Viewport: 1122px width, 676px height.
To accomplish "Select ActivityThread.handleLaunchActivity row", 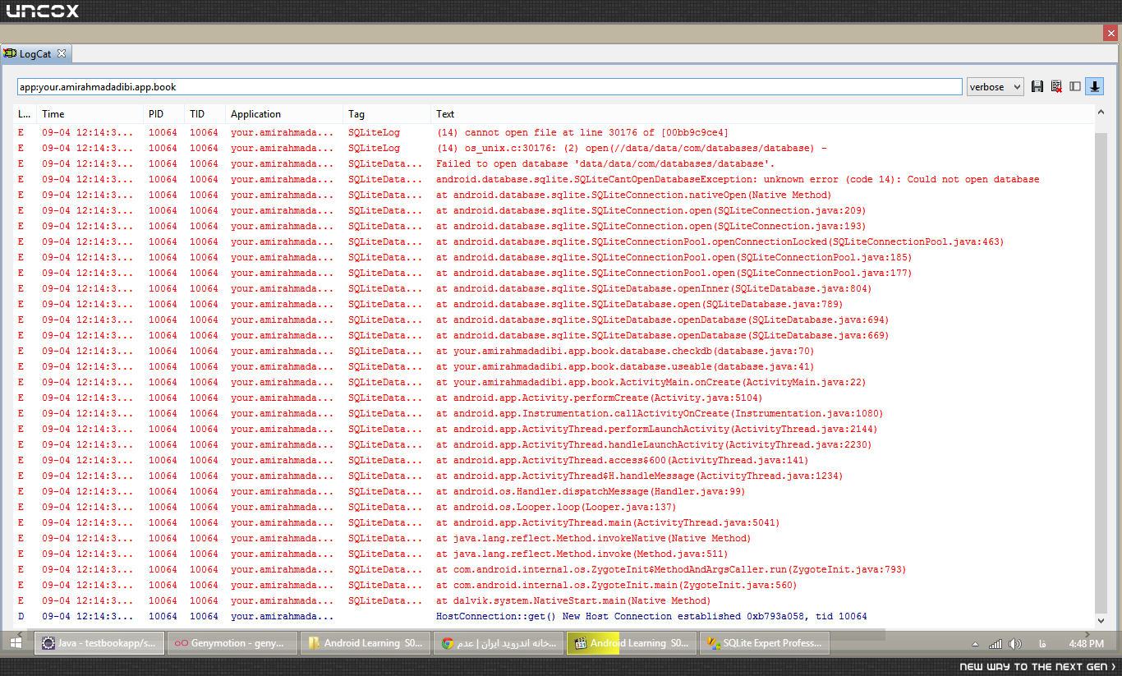I will (554, 444).
